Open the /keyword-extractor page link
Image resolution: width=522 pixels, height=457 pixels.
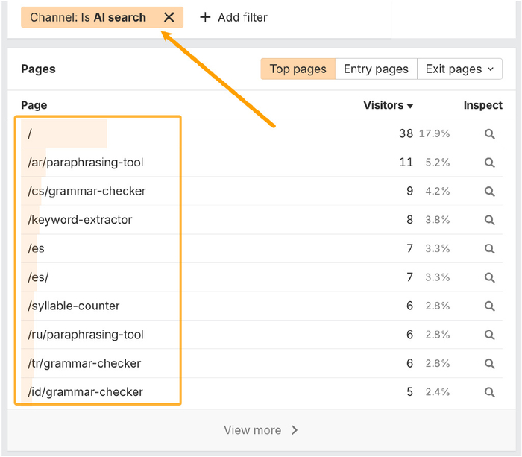[80, 220]
